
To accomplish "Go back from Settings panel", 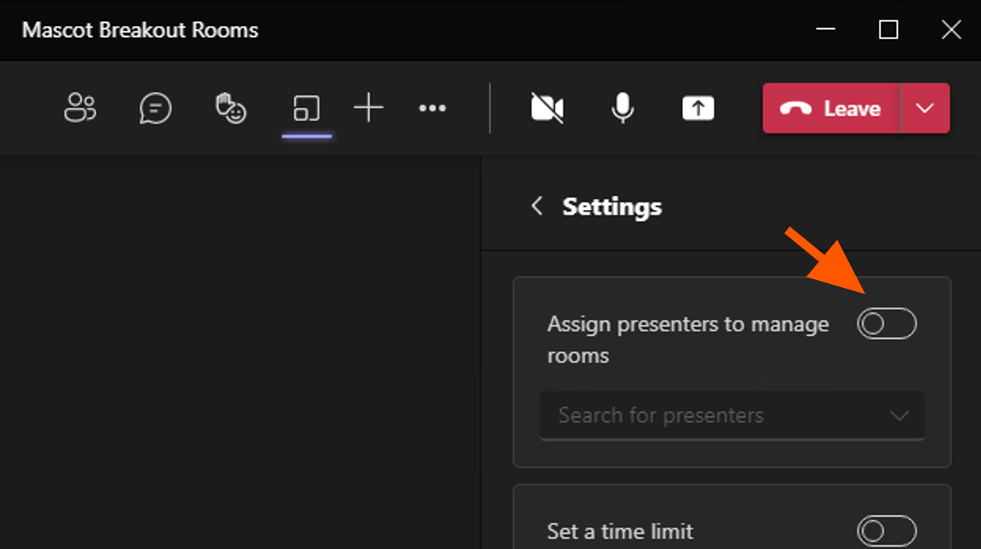I will tap(537, 206).
